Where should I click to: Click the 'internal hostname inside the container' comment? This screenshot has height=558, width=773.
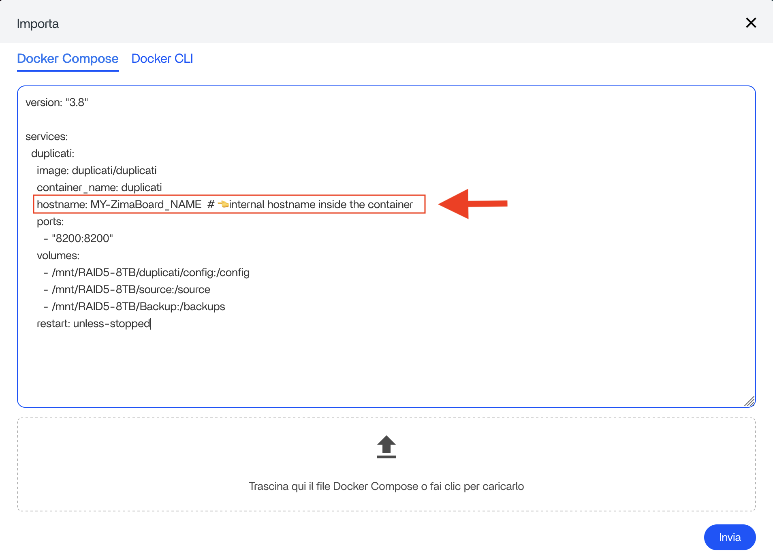point(321,204)
